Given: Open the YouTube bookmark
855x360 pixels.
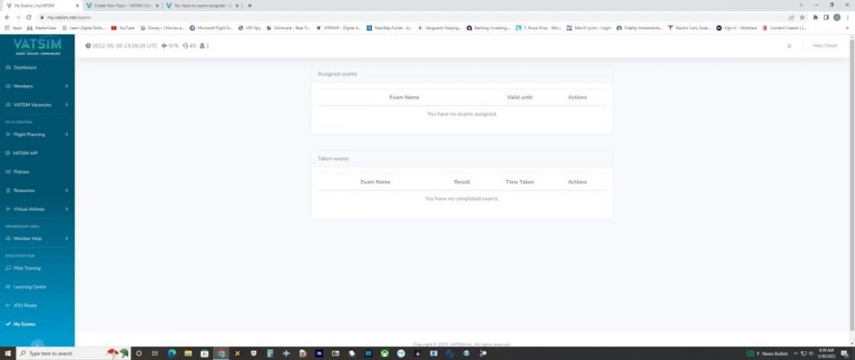Looking at the screenshot, I should click(122, 27).
